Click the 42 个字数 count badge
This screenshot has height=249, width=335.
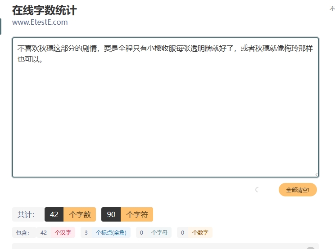70,214
